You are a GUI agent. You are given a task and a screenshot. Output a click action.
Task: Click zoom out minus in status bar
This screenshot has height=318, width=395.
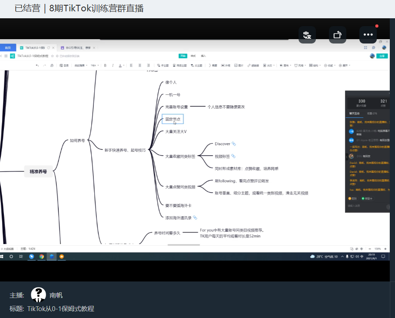(x=370, y=249)
